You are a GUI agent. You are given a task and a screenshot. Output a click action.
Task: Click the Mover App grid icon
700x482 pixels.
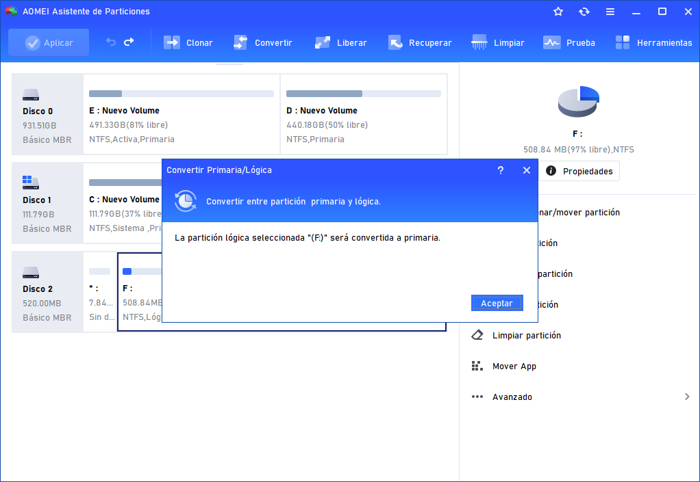pos(477,366)
